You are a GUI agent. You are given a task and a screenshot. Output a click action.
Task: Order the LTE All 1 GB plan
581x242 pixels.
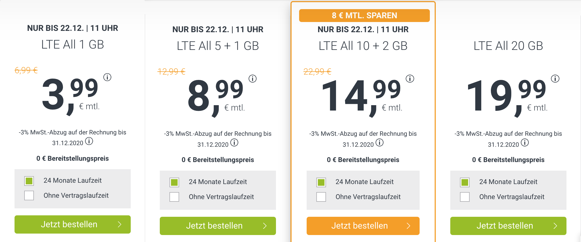click(x=73, y=224)
